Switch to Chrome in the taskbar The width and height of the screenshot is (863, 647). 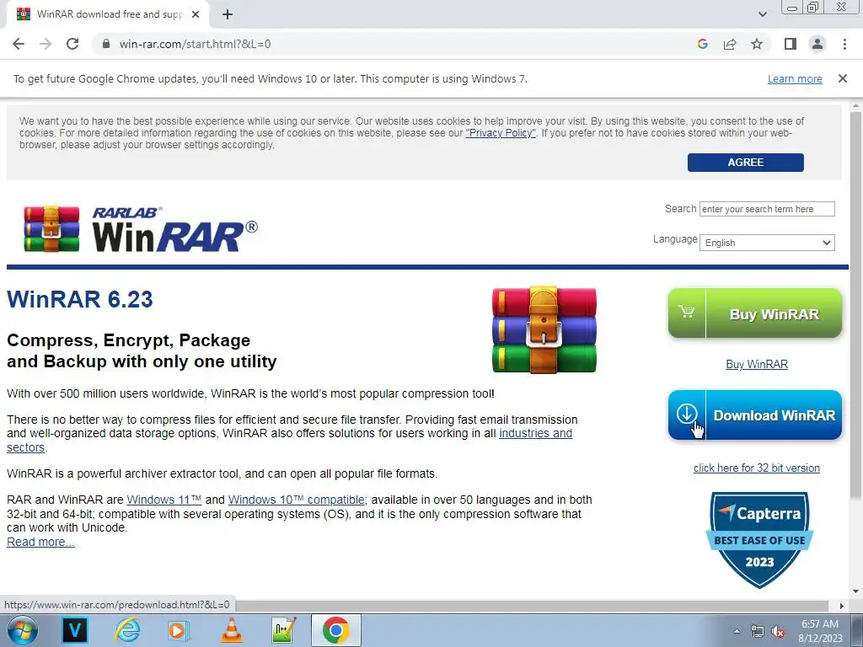coord(336,630)
